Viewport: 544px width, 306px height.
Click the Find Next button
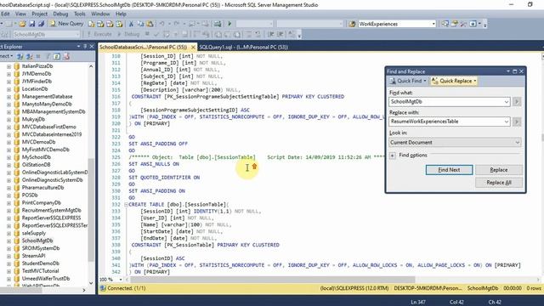[449, 170]
